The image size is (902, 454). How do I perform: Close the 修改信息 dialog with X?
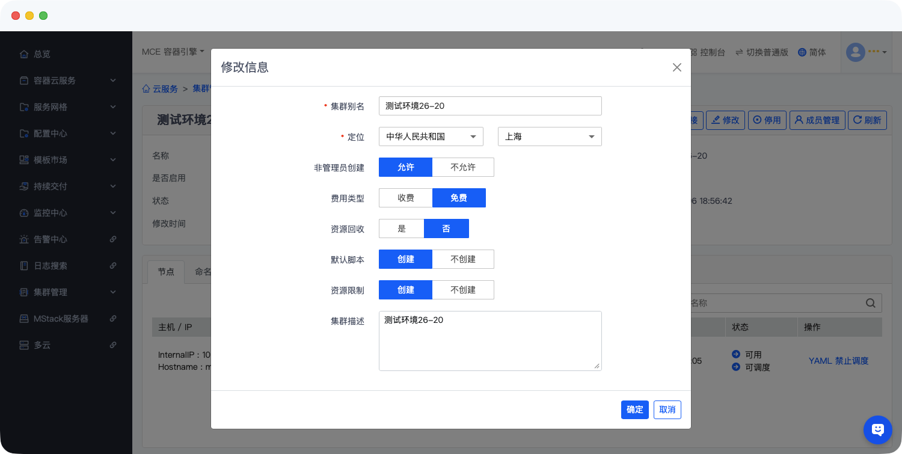(x=677, y=67)
